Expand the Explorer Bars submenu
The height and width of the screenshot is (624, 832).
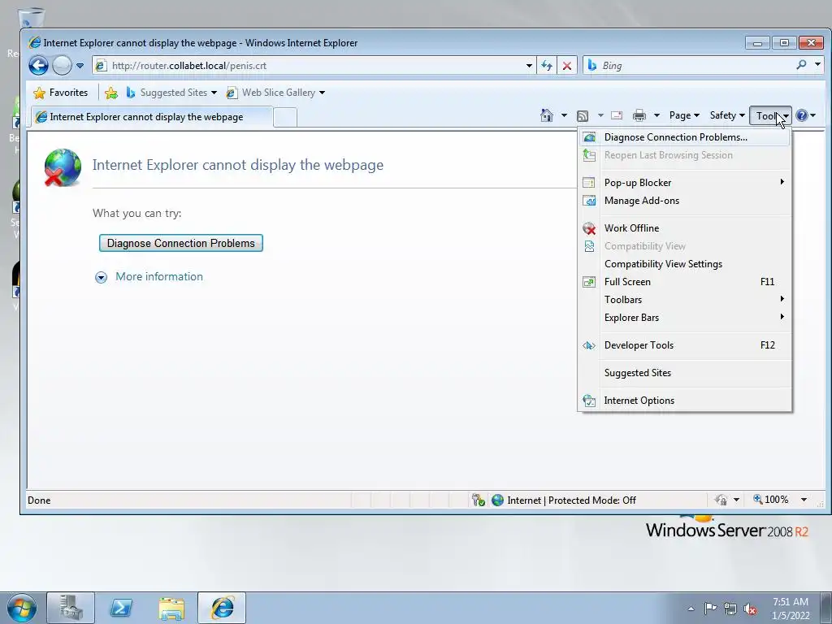pyautogui.click(x=685, y=318)
